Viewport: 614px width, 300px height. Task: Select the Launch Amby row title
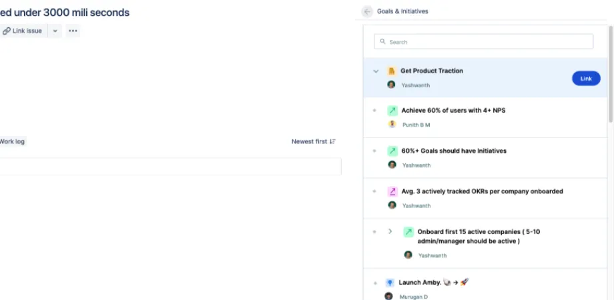tap(434, 282)
